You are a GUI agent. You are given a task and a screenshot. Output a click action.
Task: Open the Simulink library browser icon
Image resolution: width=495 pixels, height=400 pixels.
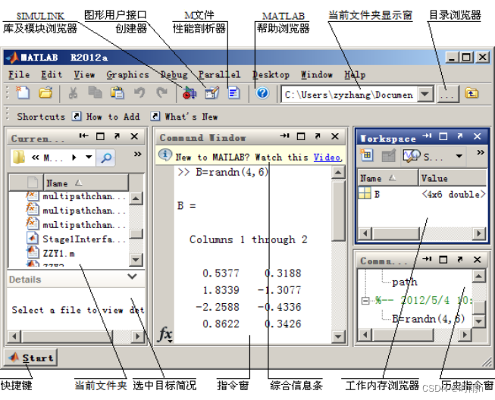pyautogui.click(x=190, y=93)
